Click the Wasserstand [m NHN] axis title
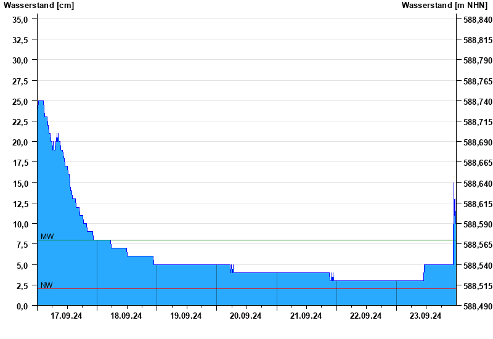493x339 pixels. [444, 5]
